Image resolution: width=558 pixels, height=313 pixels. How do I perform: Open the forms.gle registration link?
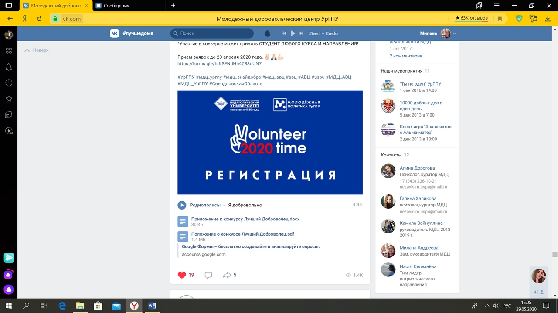click(219, 63)
